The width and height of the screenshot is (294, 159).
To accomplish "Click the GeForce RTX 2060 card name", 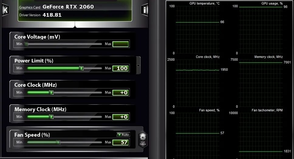I will (x=68, y=7).
